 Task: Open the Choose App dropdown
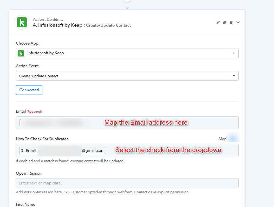click(127, 53)
